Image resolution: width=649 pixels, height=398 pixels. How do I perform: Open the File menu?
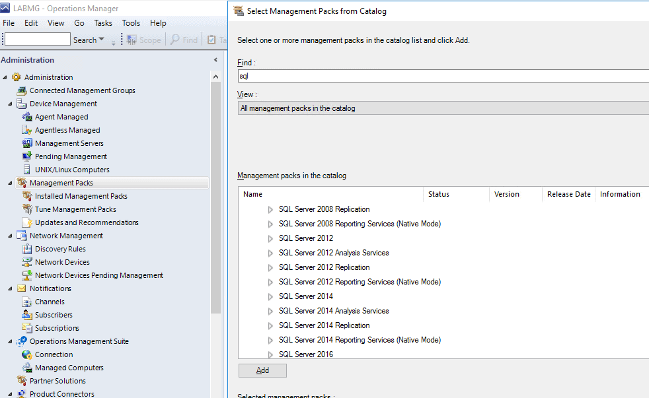coord(9,23)
